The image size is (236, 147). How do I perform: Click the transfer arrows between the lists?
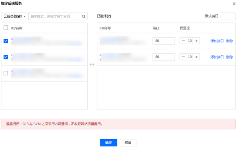click(92, 65)
